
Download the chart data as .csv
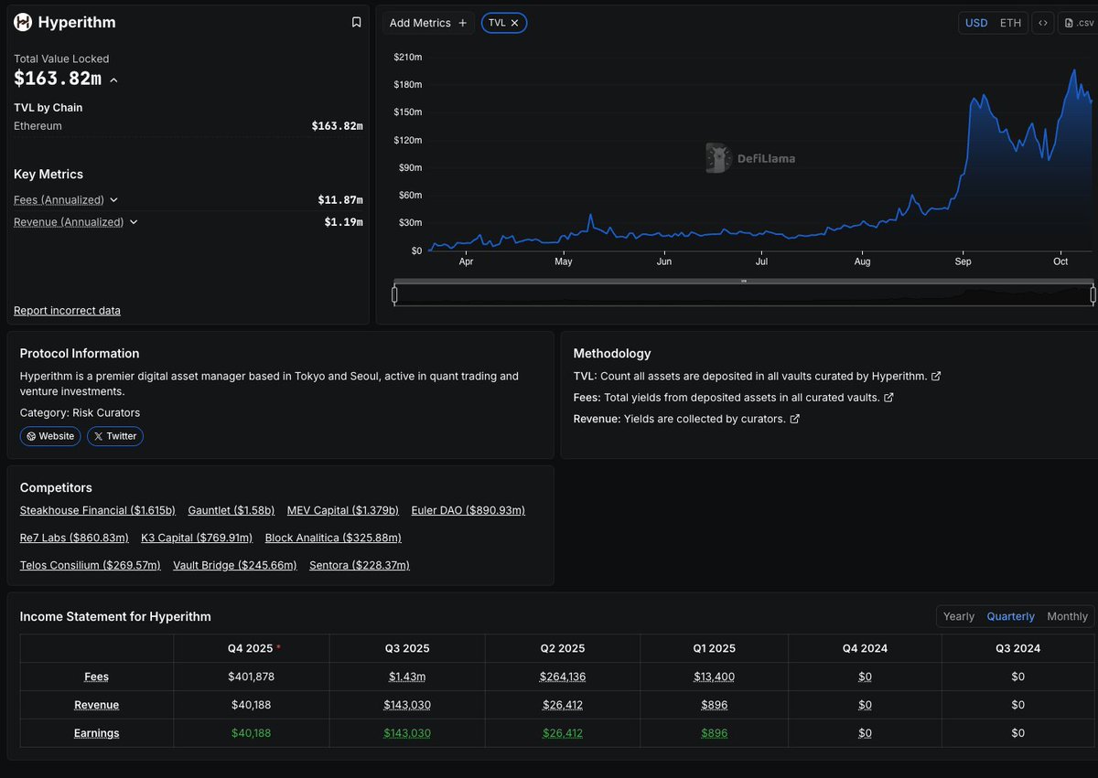point(1079,23)
